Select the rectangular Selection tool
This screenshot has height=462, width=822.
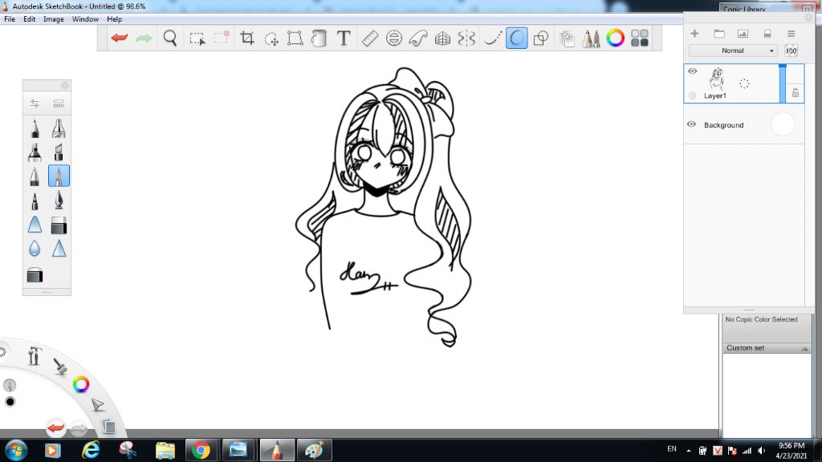[197, 38]
